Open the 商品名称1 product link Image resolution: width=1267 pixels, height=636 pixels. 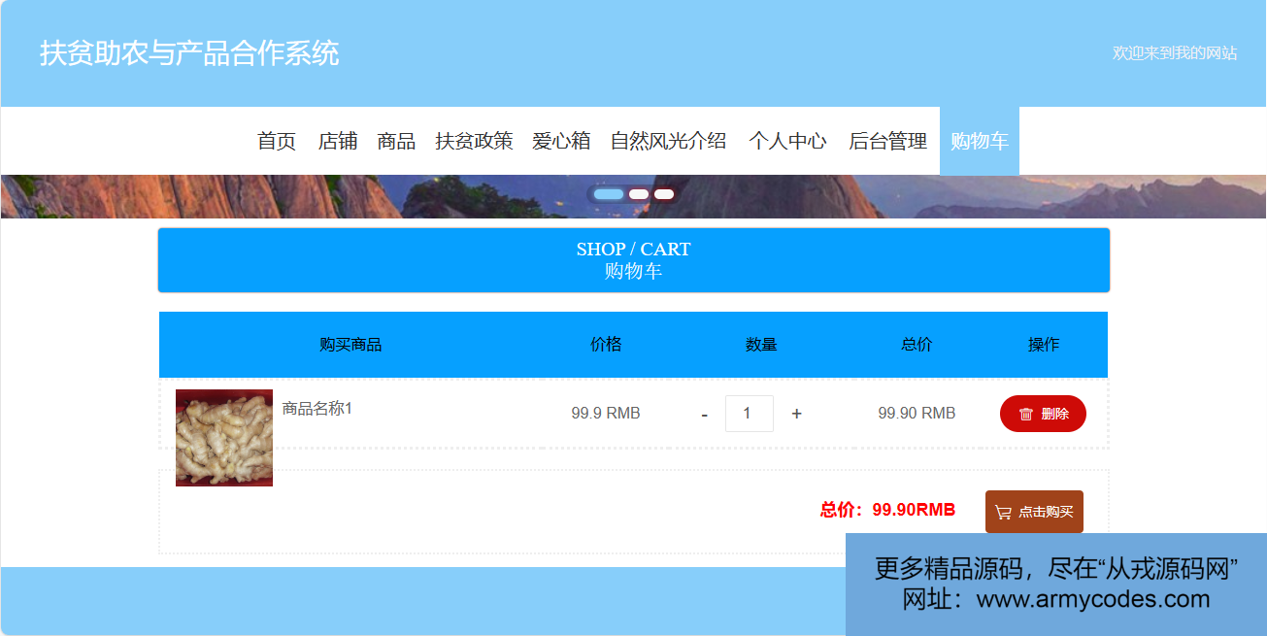317,409
